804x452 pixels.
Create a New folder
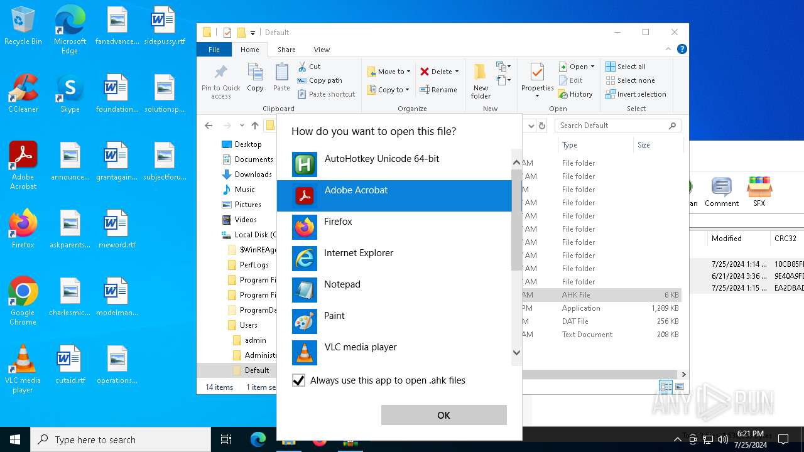tap(481, 81)
